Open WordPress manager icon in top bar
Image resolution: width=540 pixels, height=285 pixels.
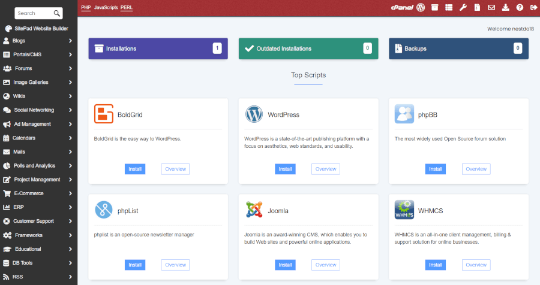click(x=421, y=7)
